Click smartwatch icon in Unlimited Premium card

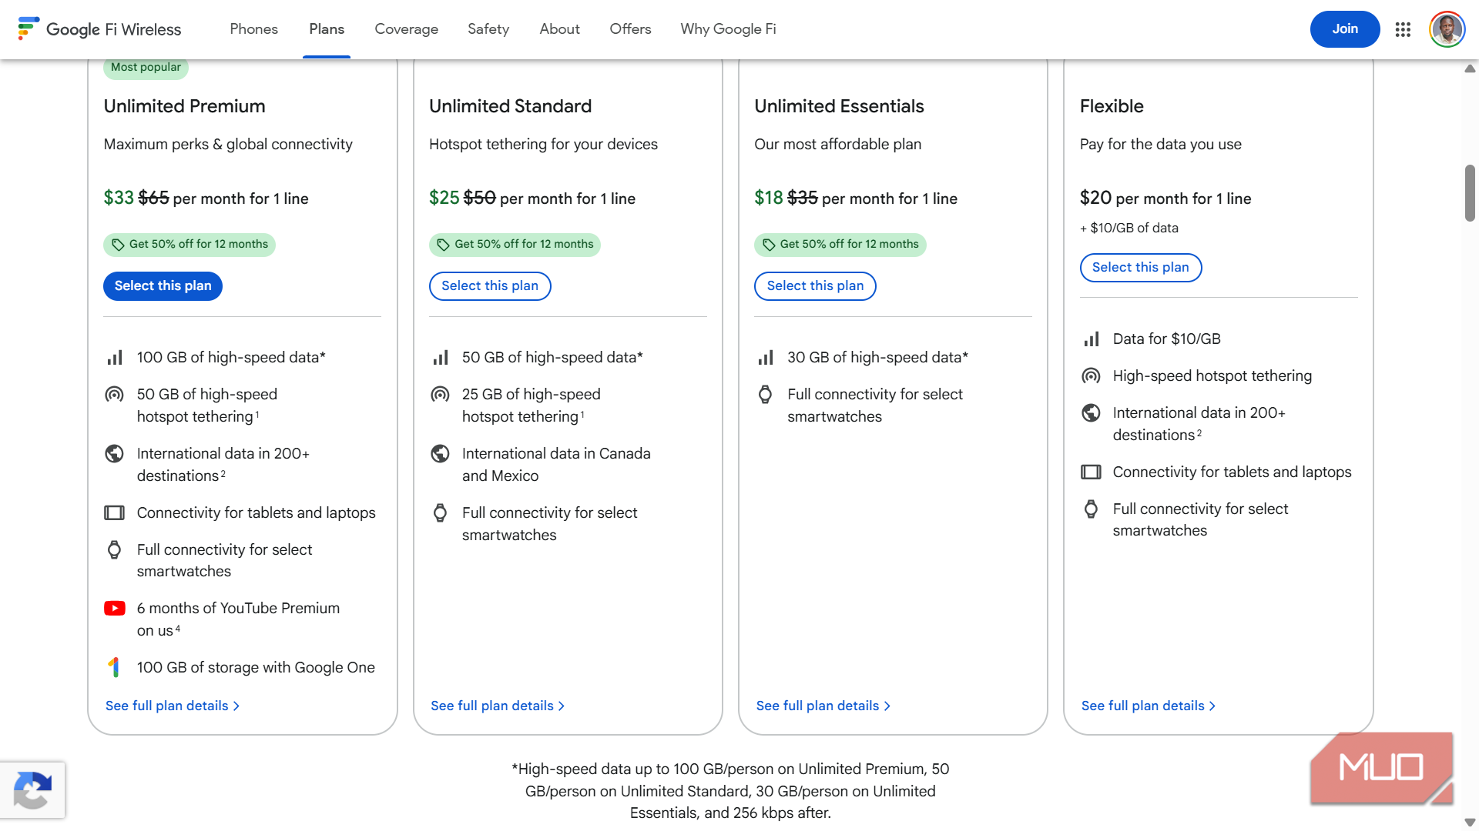tap(115, 550)
